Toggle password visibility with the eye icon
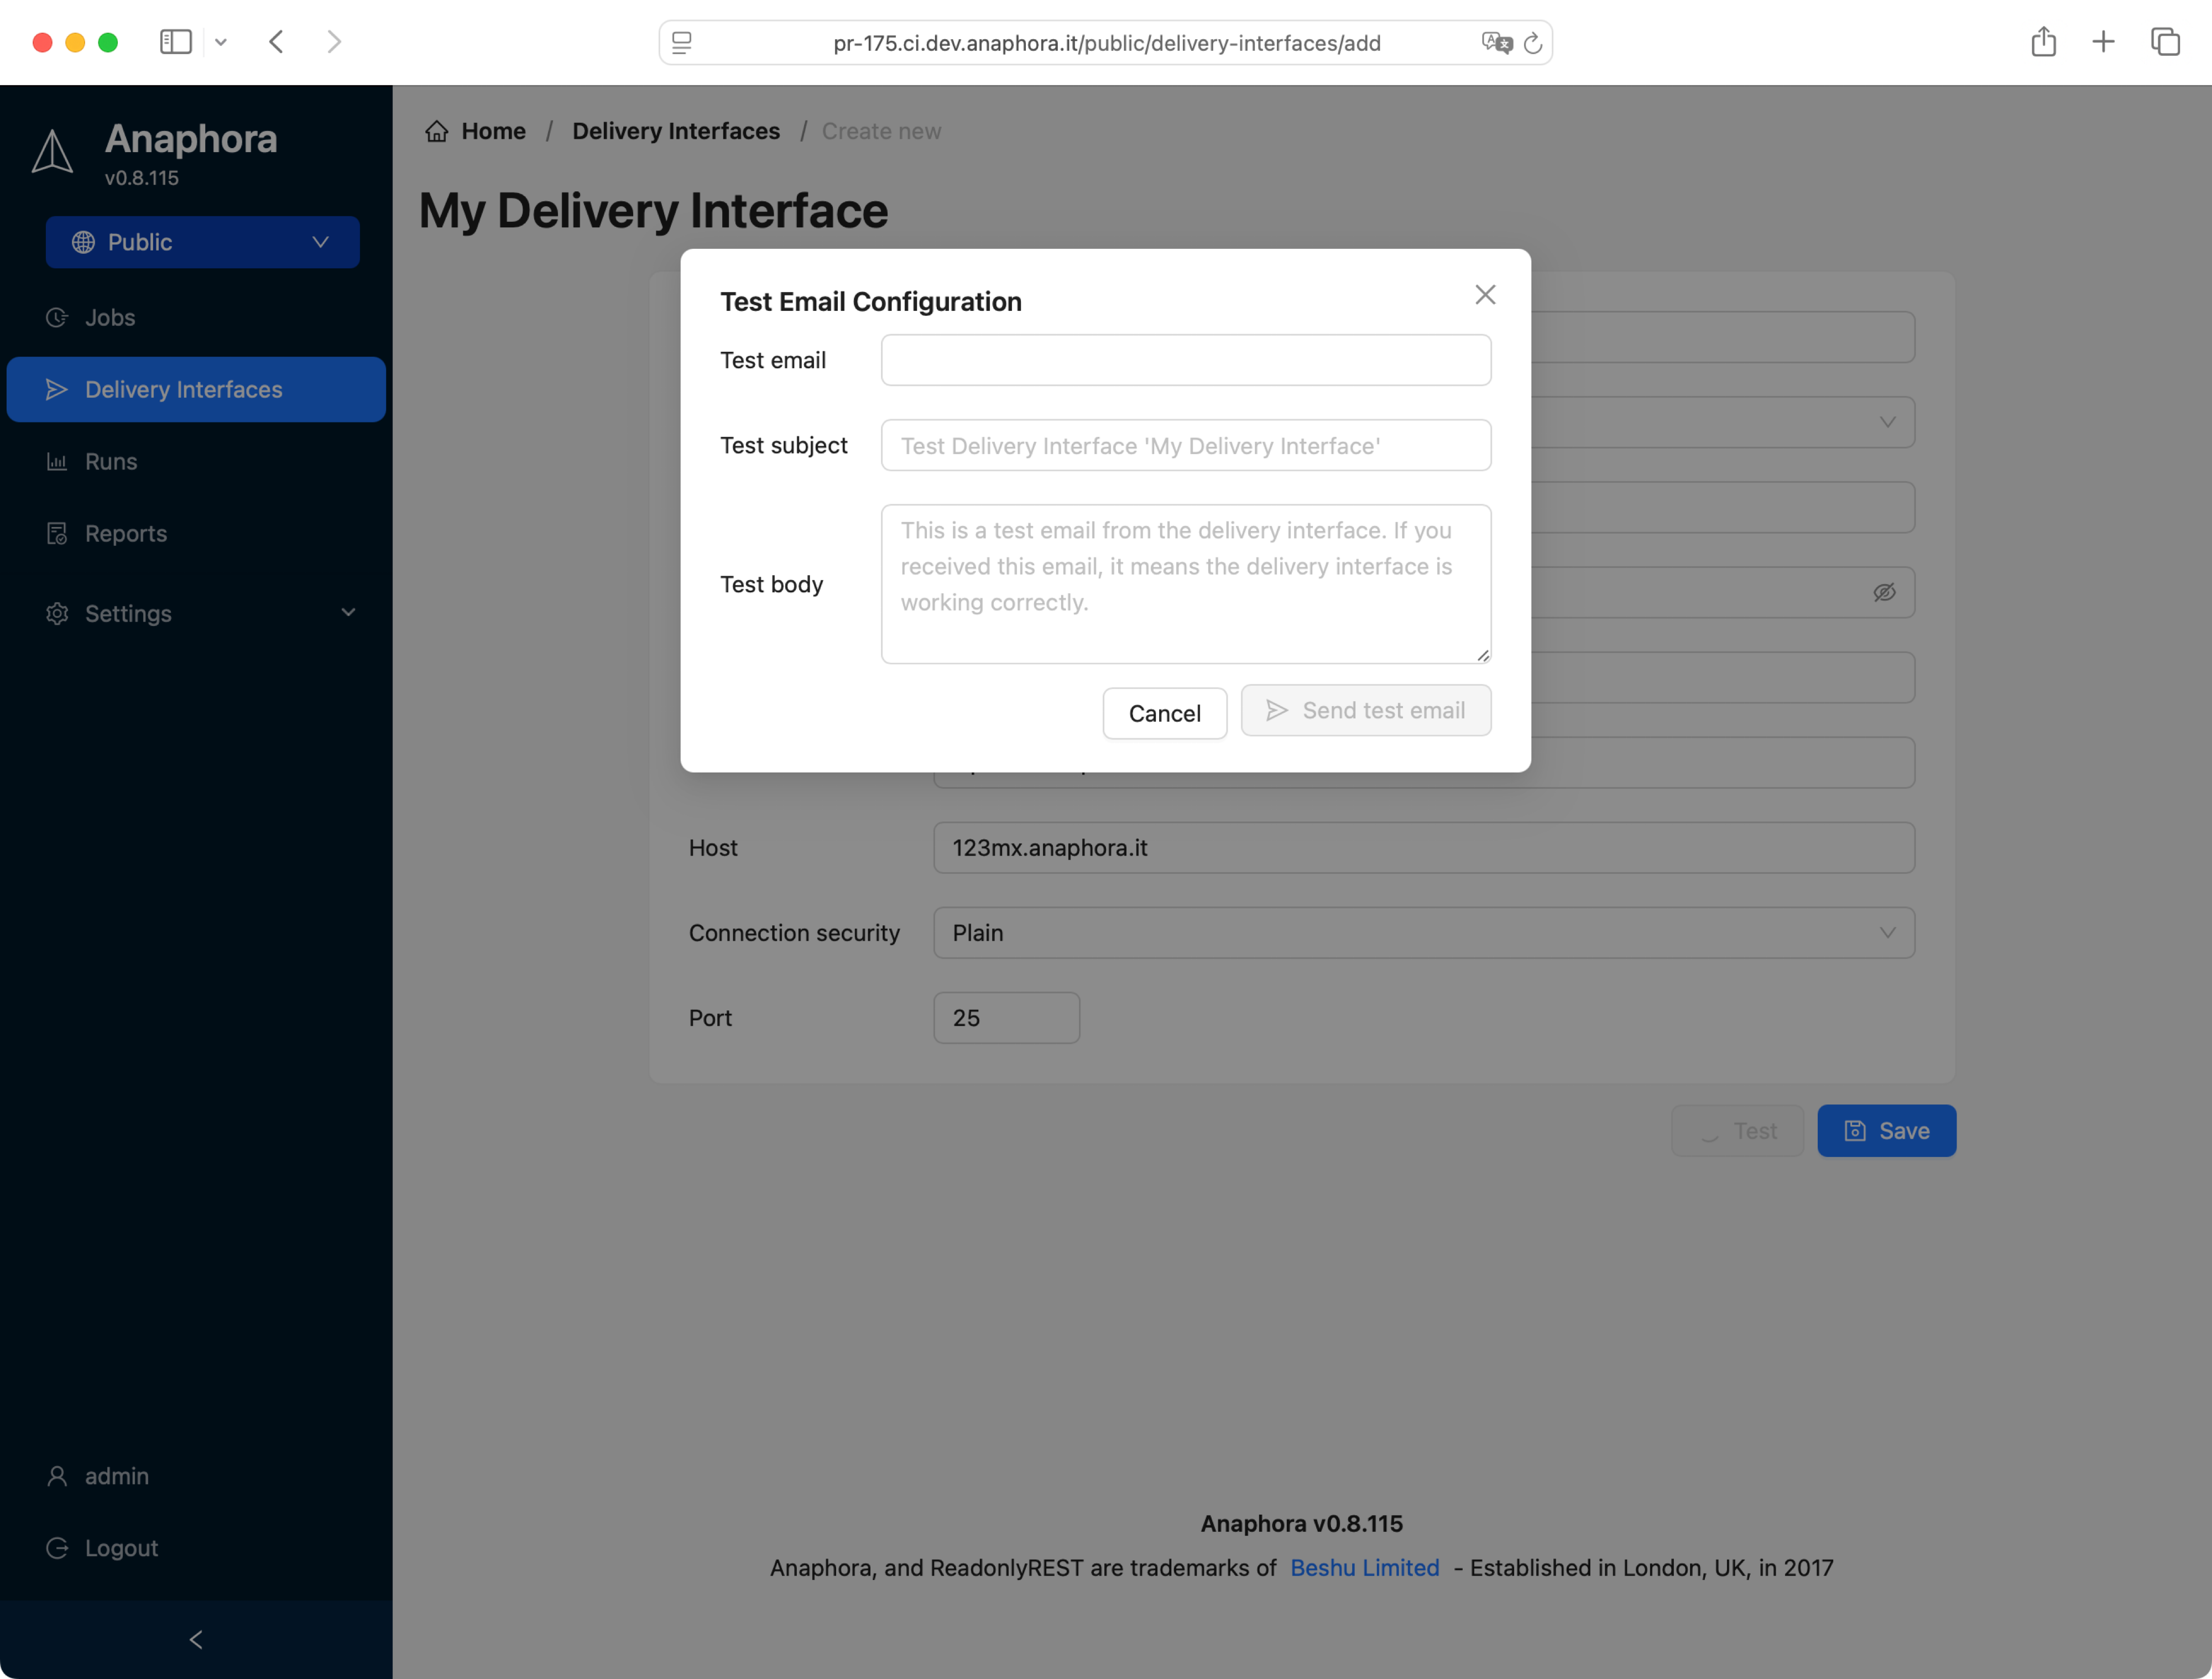This screenshot has width=2212, height=1679. click(1884, 592)
